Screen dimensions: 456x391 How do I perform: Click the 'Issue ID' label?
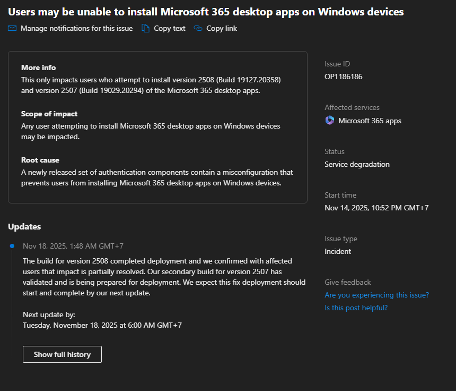point(337,64)
